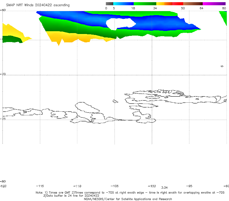Click the small island outline near -105 longitude
The height and width of the screenshot is (201, 229).
click(115, 101)
